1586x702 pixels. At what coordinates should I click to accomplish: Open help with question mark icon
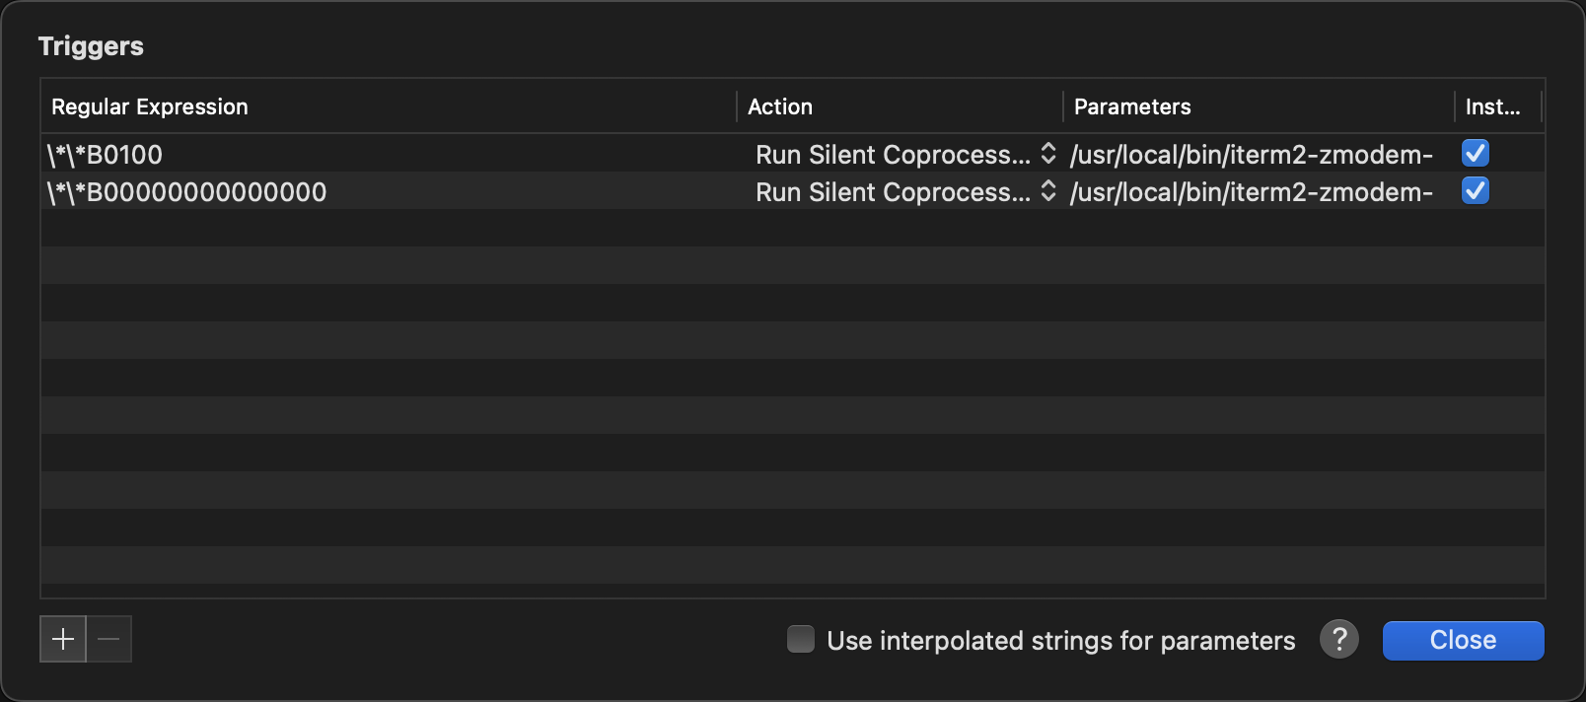[1339, 640]
